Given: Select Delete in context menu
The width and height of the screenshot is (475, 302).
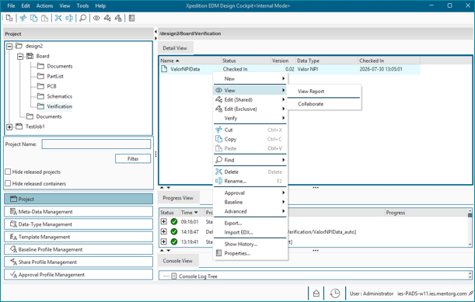Looking at the screenshot, I should coord(250,172).
